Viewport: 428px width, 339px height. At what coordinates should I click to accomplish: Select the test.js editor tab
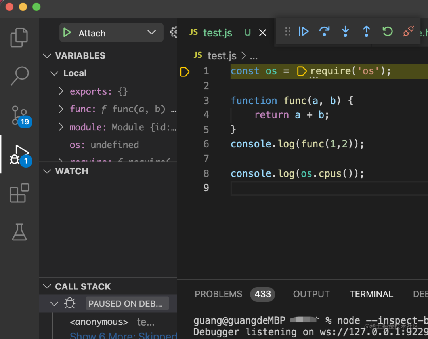click(x=218, y=33)
